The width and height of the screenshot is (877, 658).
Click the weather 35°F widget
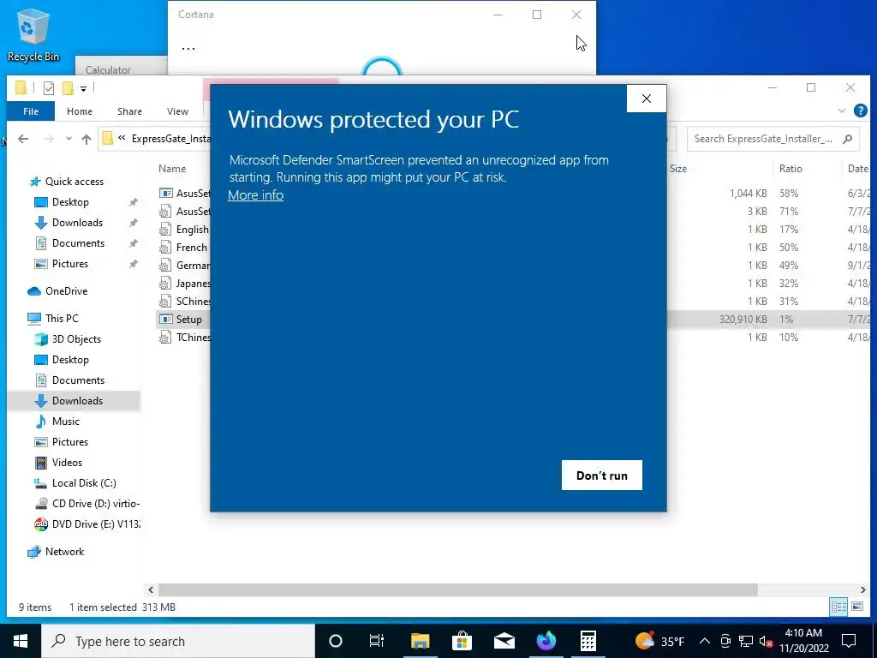660,641
